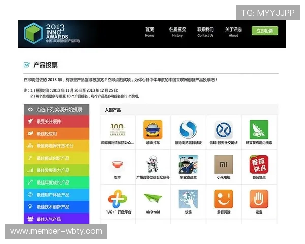
Task: Choose the 搜狗浏览器智慧版 browser icon
Action: point(188,130)
